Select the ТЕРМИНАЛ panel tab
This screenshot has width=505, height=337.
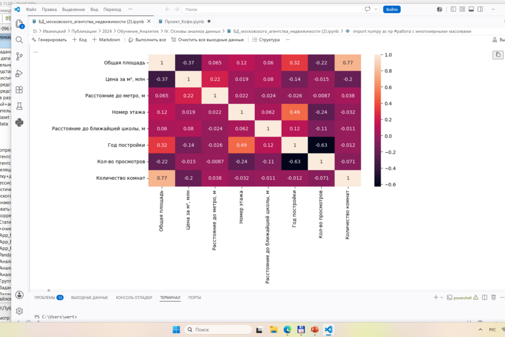[x=170, y=298]
